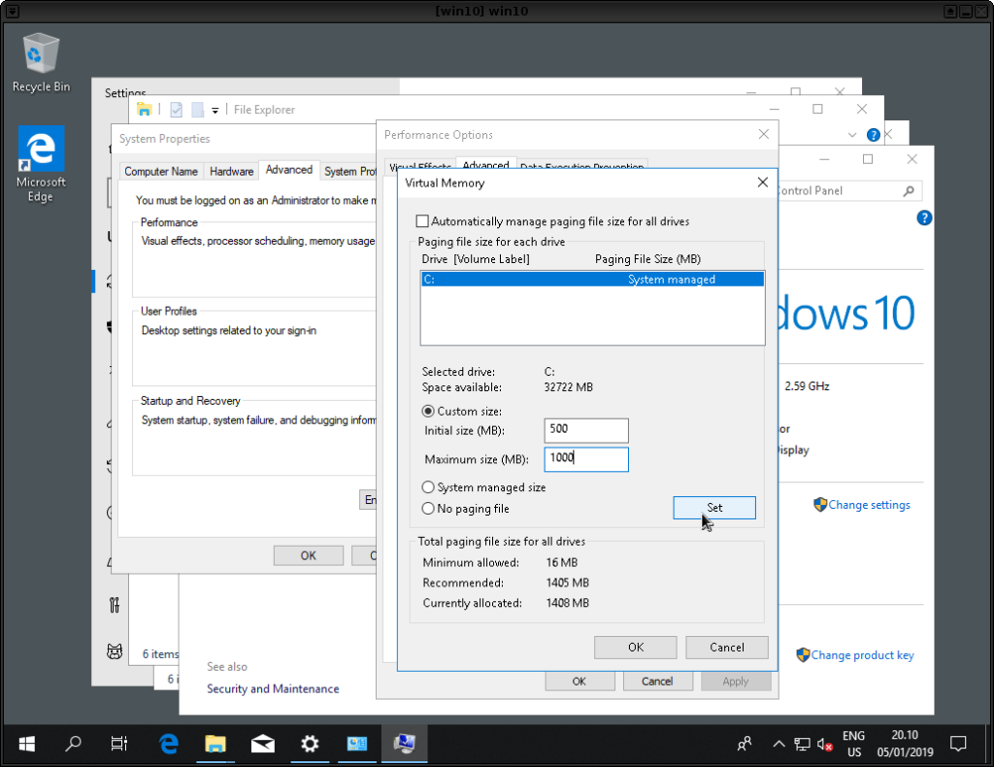This screenshot has width=994, height=767.
Task: Click OK in Virtual Memory dialog
Action: coord(635,648)
